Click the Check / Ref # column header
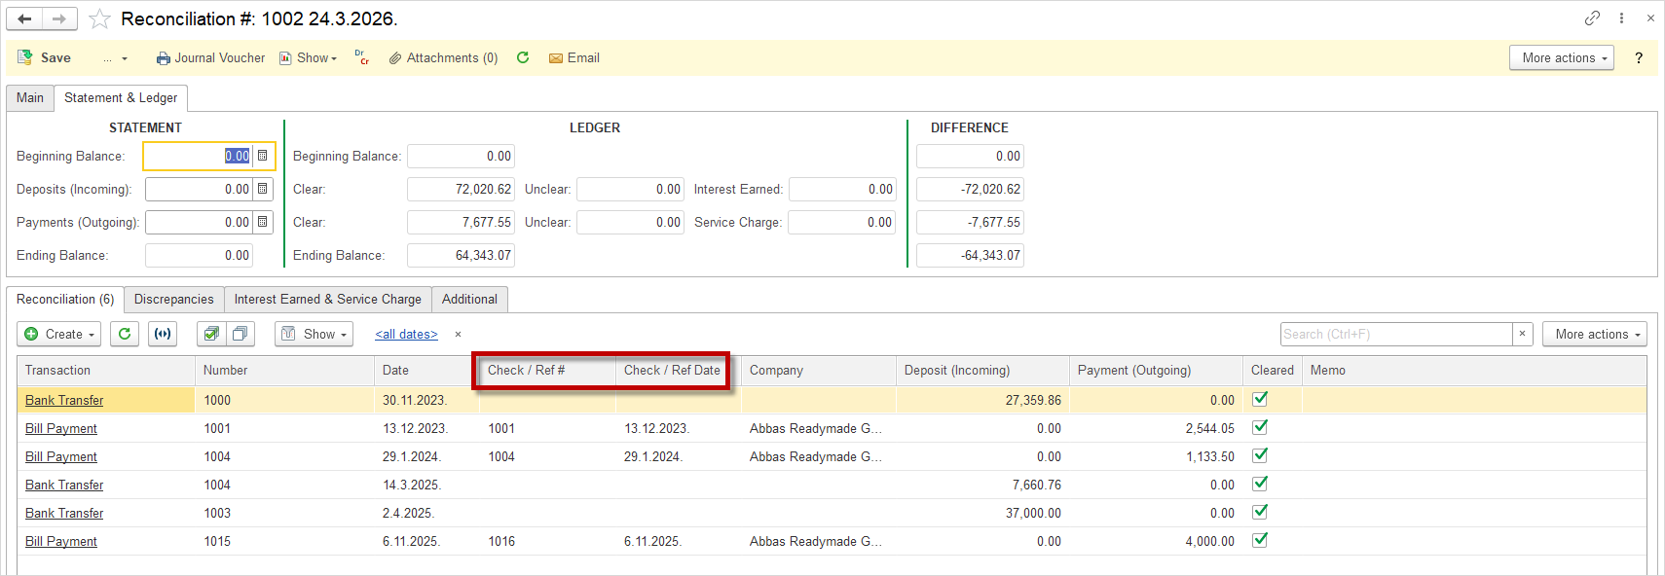Screen dimensions: 1665x576 click(x=548, y=370)
